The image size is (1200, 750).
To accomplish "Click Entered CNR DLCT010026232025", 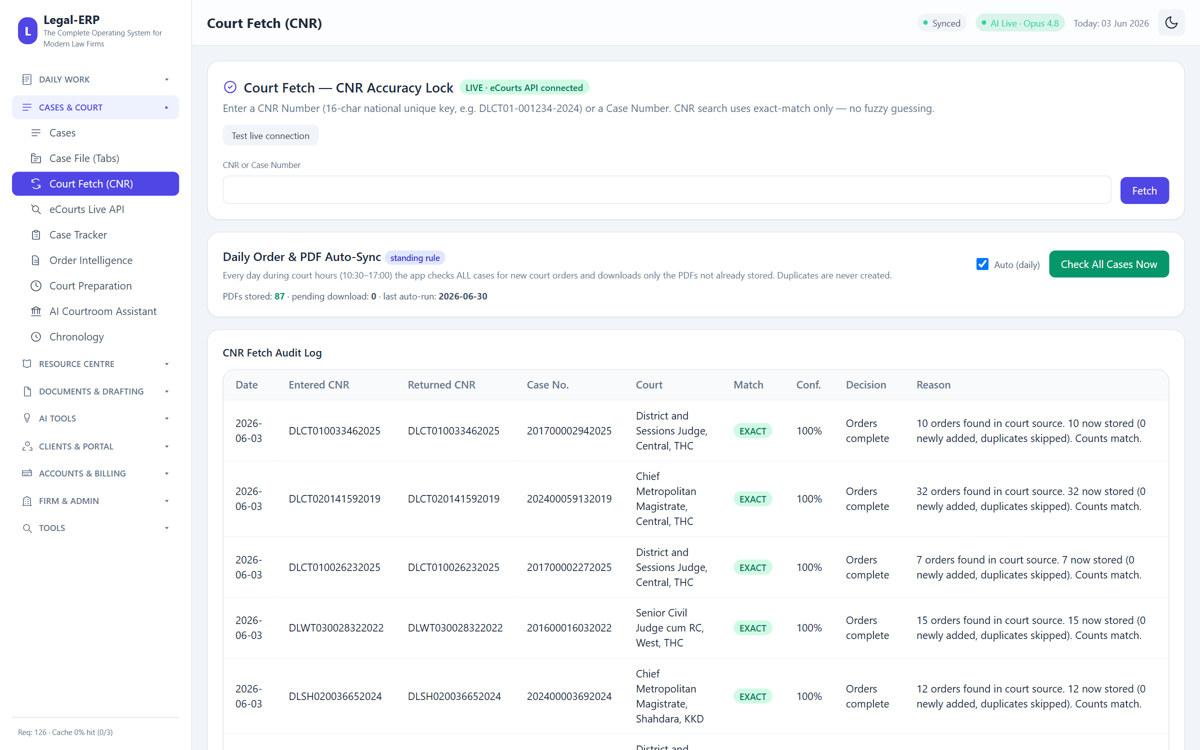I will (334, 567).
